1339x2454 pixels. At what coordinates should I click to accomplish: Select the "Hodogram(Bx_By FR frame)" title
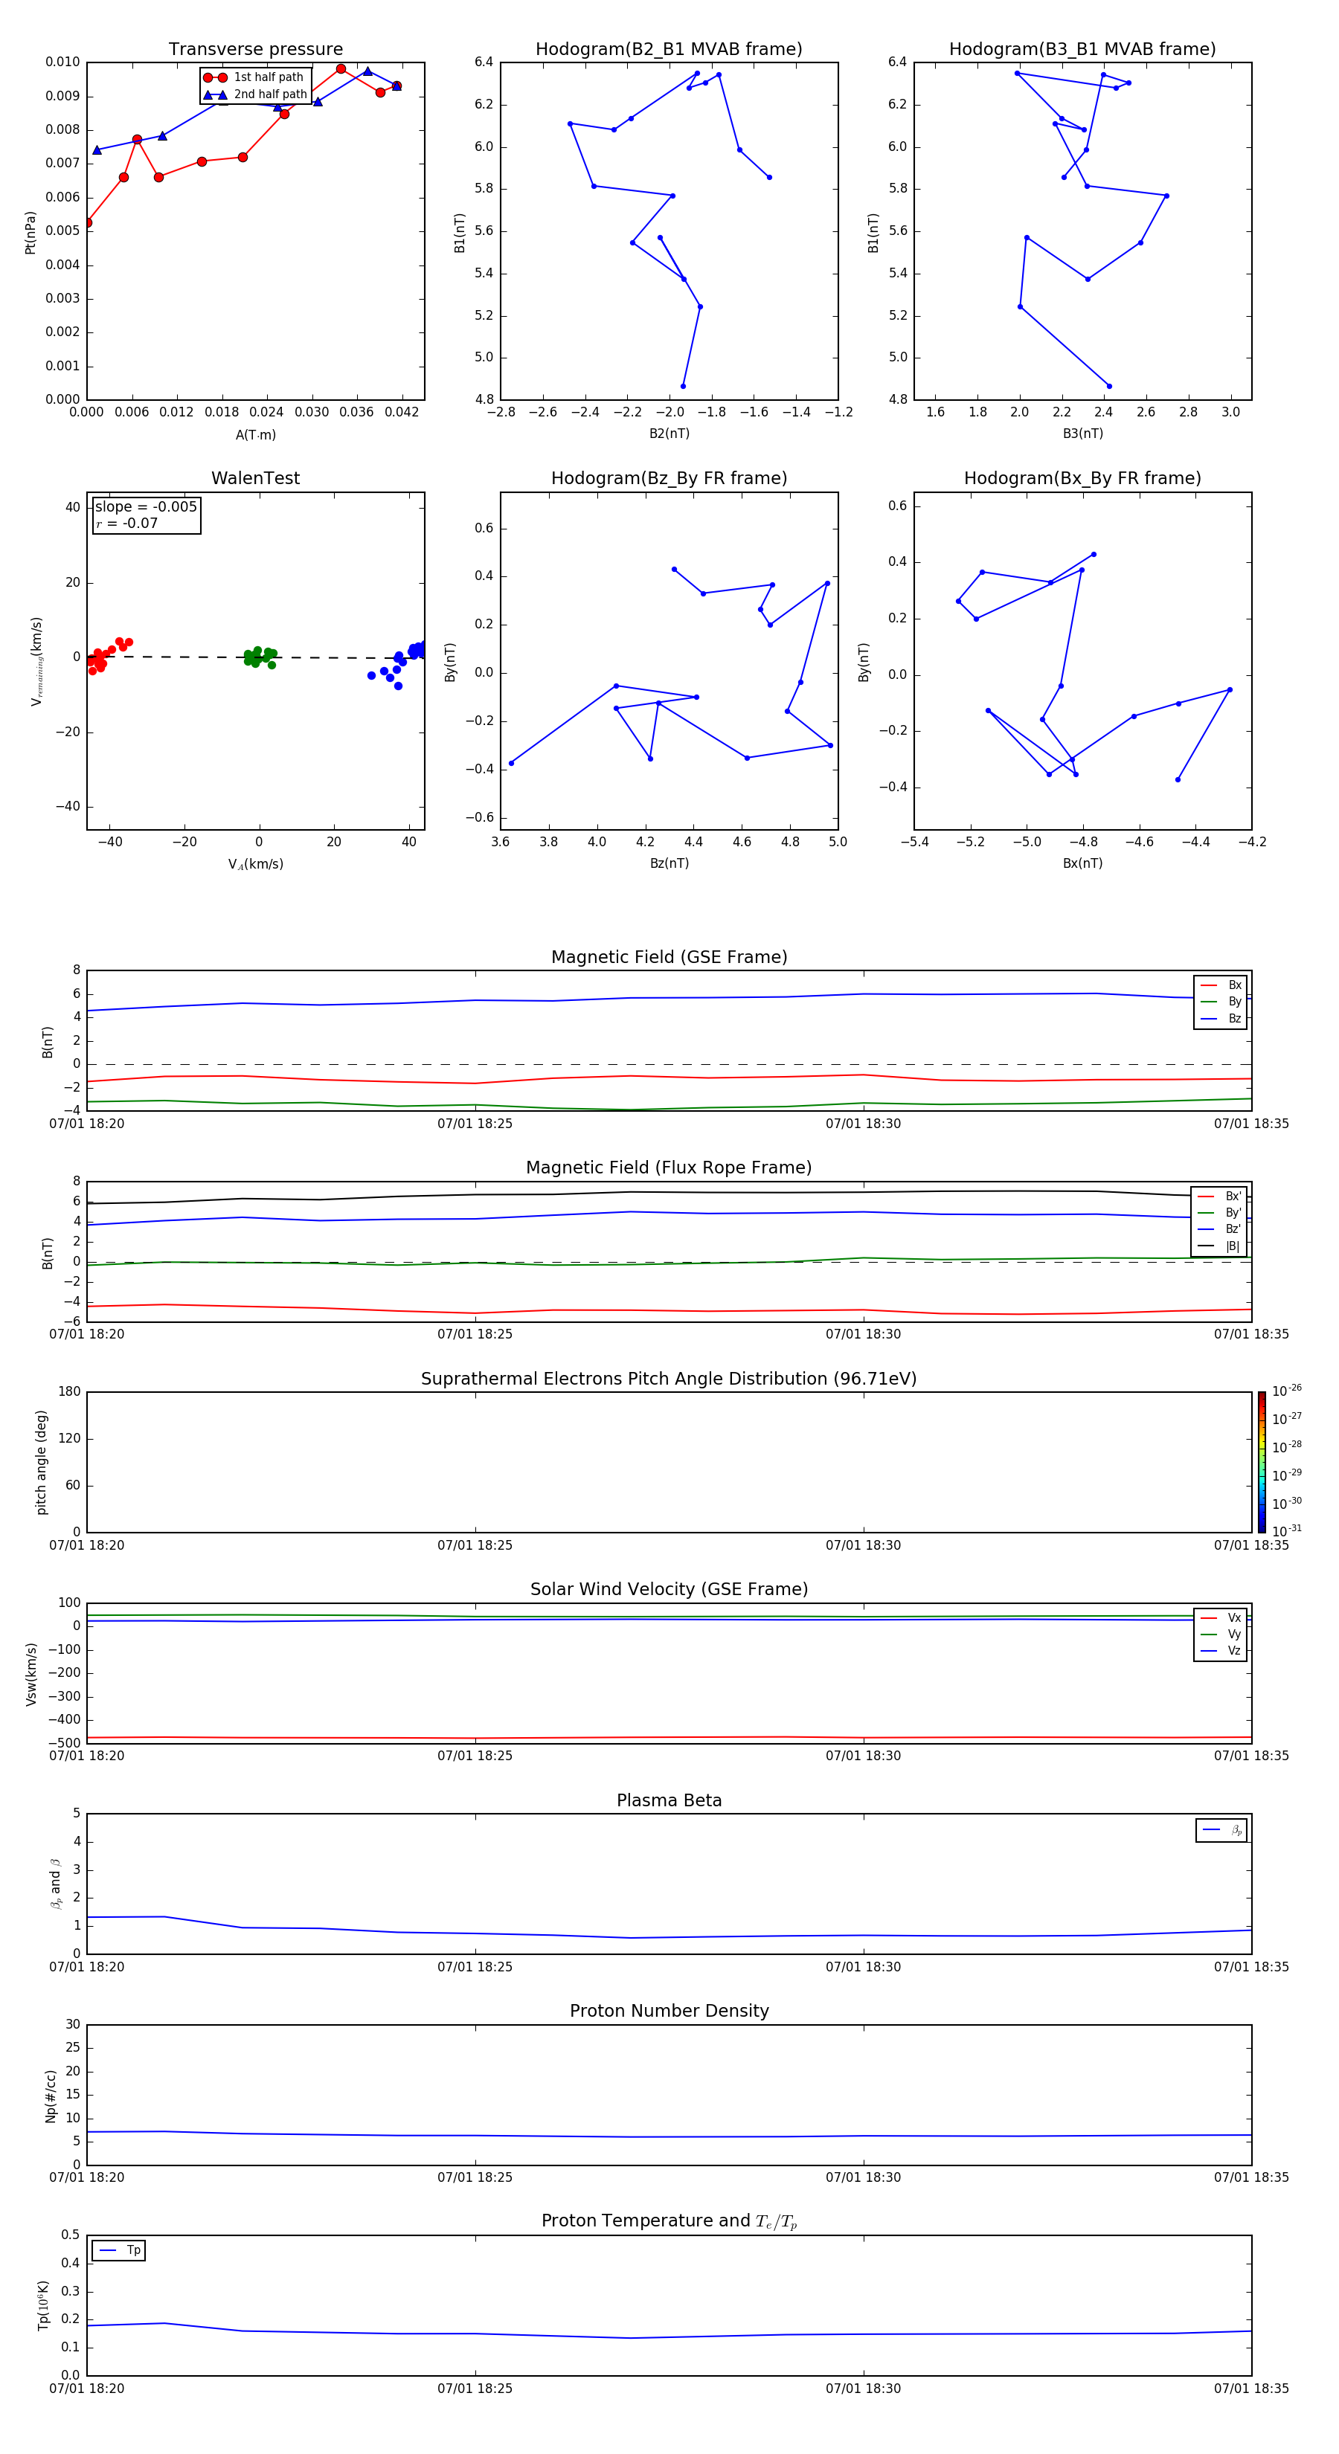1082,478
